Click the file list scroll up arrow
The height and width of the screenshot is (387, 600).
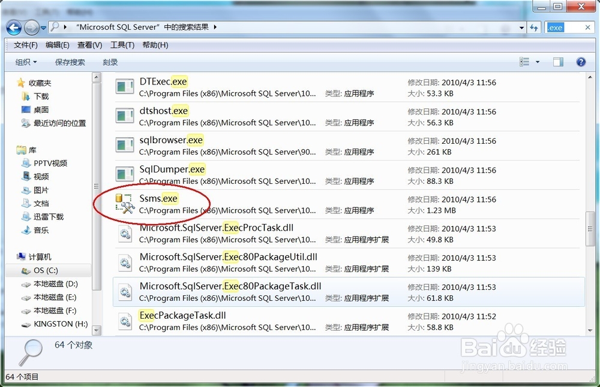click(590, 77)
